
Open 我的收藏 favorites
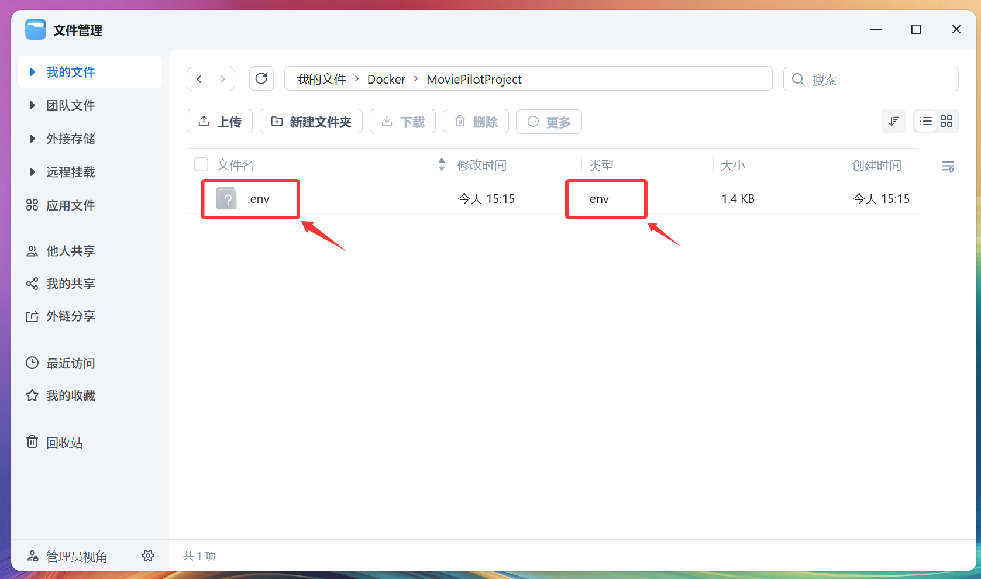70,396
